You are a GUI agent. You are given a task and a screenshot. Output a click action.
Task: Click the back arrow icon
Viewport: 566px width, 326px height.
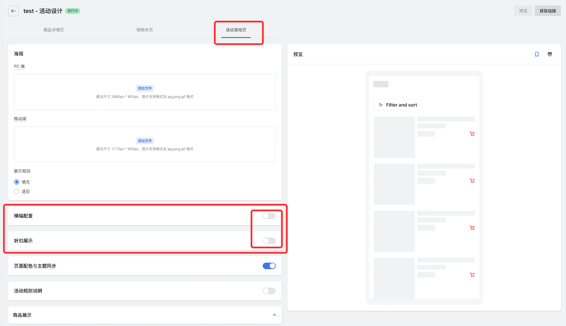coord(13,11)
